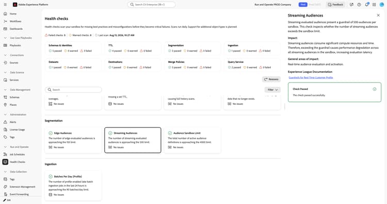Click the health checks Search field
The height and width of the screenshot is (204, 387).
(73, 90)
